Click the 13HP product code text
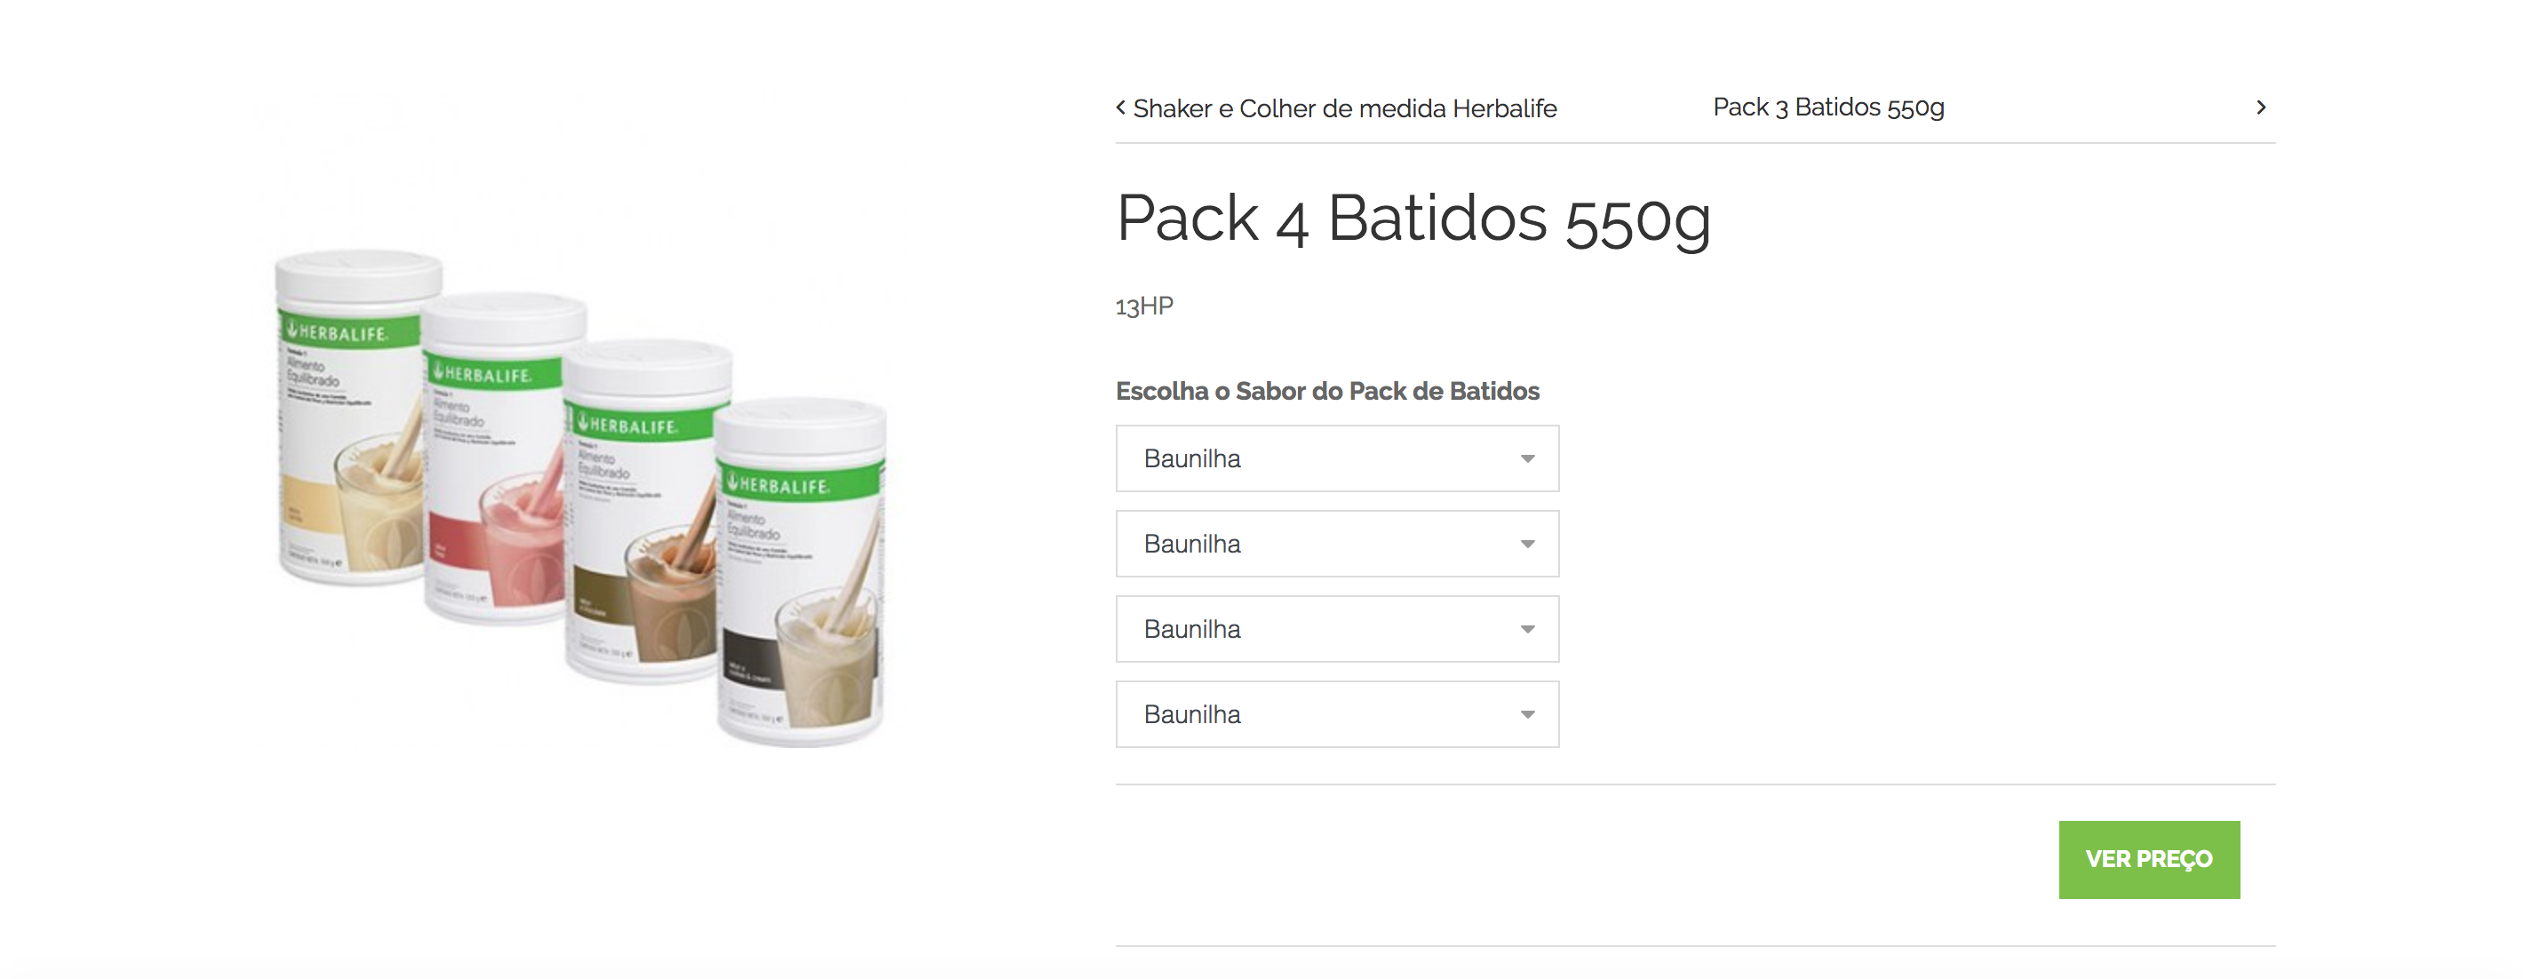This screenshot has width=2523, height=979. tap(1144, 306)
